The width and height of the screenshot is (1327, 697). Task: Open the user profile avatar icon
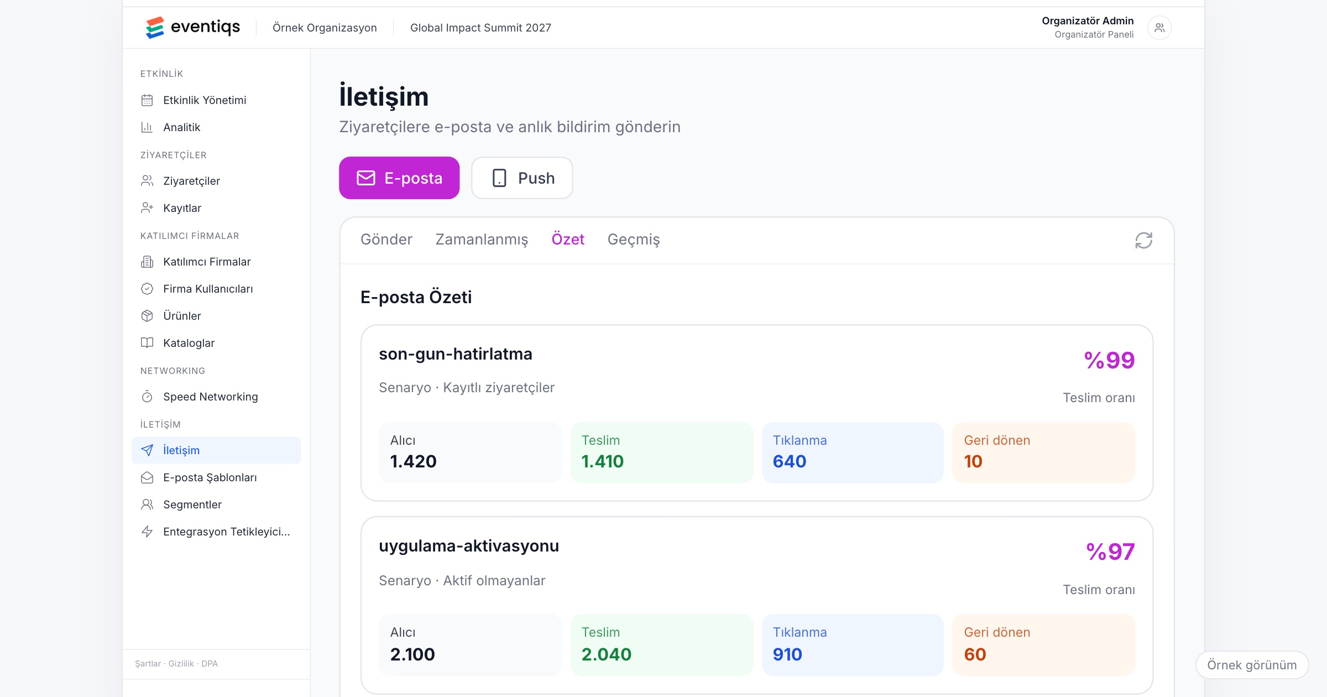1159,28
